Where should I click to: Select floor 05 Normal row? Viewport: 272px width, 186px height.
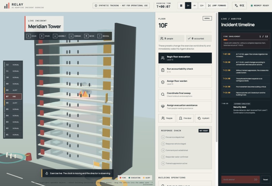click(13, 109)
